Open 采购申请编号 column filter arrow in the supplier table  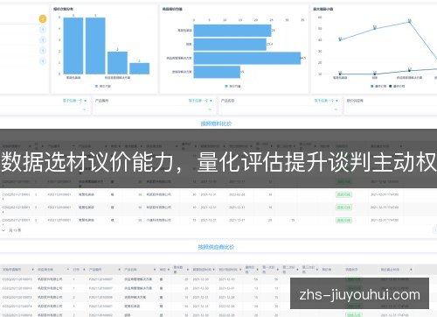[32, 270]
